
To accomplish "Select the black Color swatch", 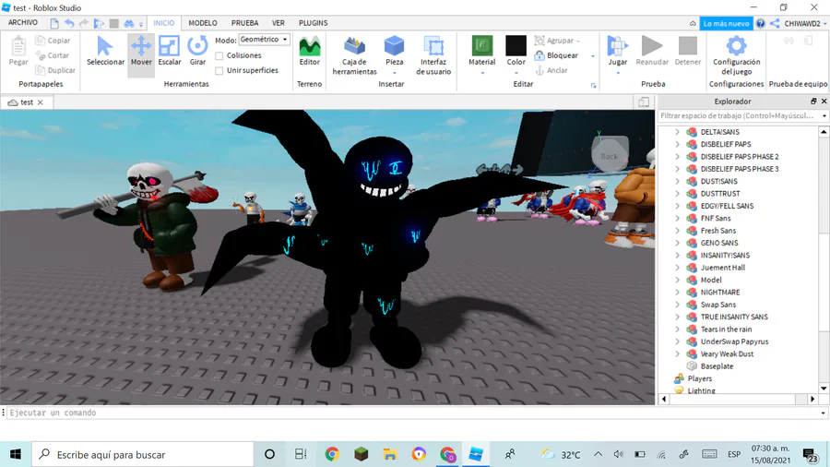I will click(x=516, y=45).
